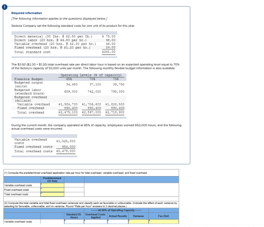Viewport: 264px width, 227px height.
Task: Open the Fav./Unf. dropdown cell
Action: (x=164, y=221)
